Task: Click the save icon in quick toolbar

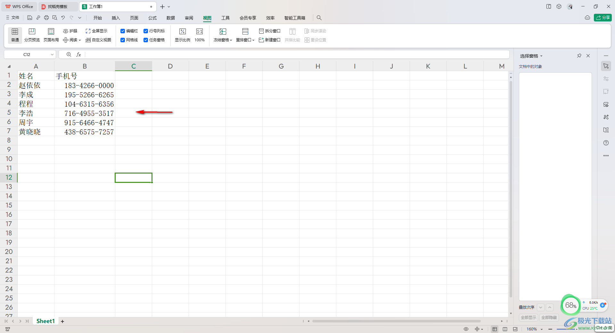Action: point(30,18)
